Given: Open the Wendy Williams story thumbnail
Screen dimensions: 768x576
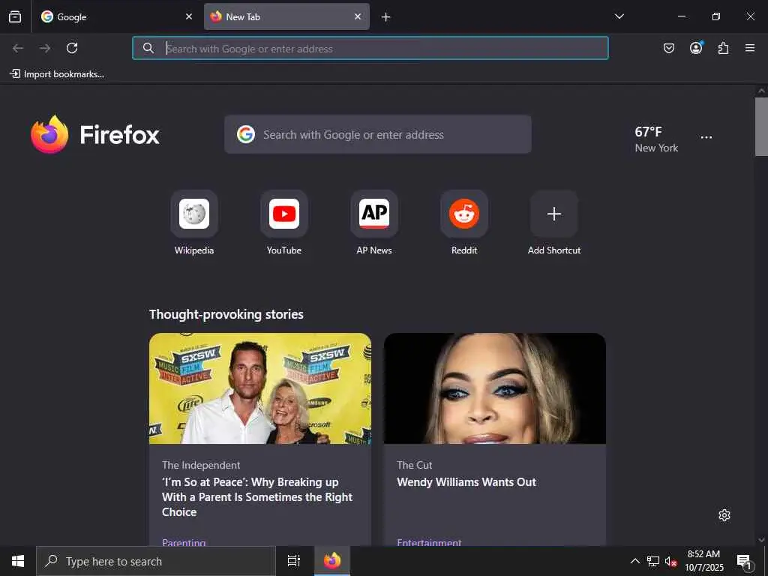Looking at the screenshot, I should coord(495,388).
